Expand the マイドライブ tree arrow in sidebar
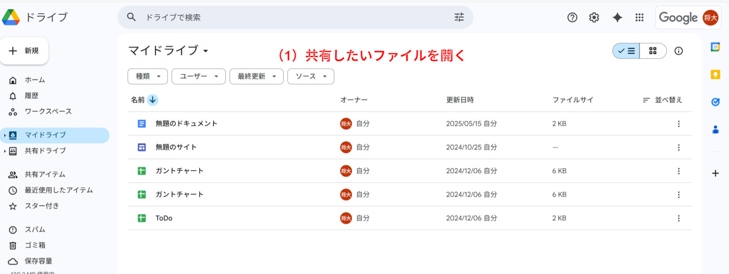The width and height of the screenshot is (729, 274). click(5, 135)
